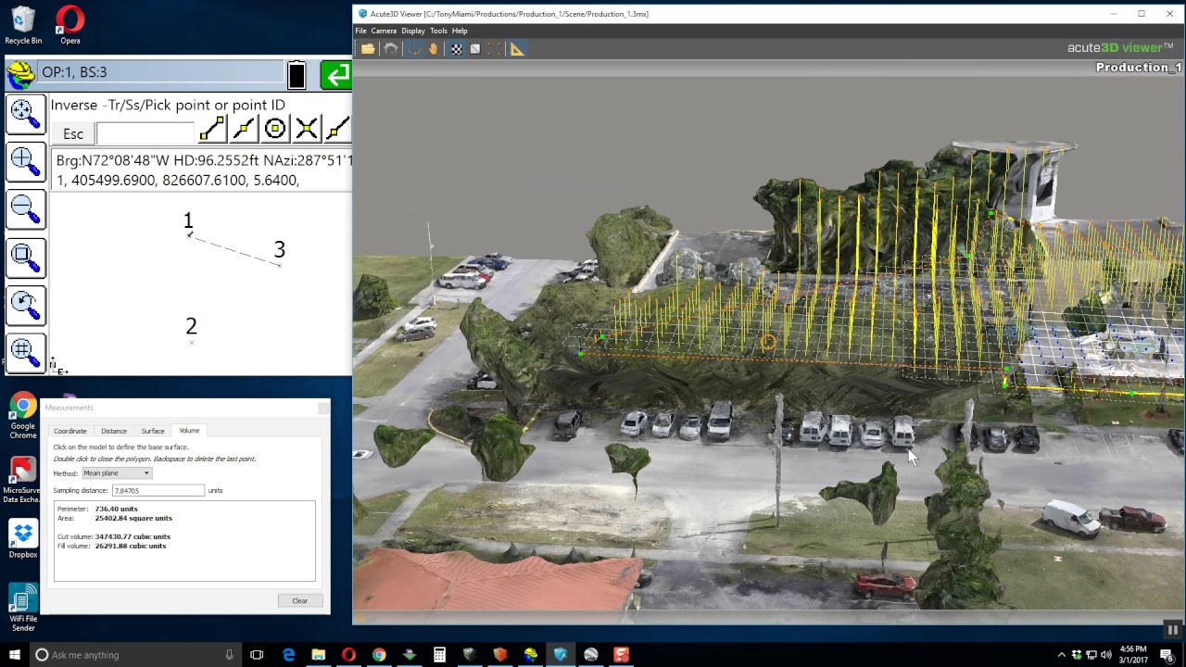This screenshot has width=1186, height=667.
Task: Open the Dropbox desktop shortcut
Action: 23,538
